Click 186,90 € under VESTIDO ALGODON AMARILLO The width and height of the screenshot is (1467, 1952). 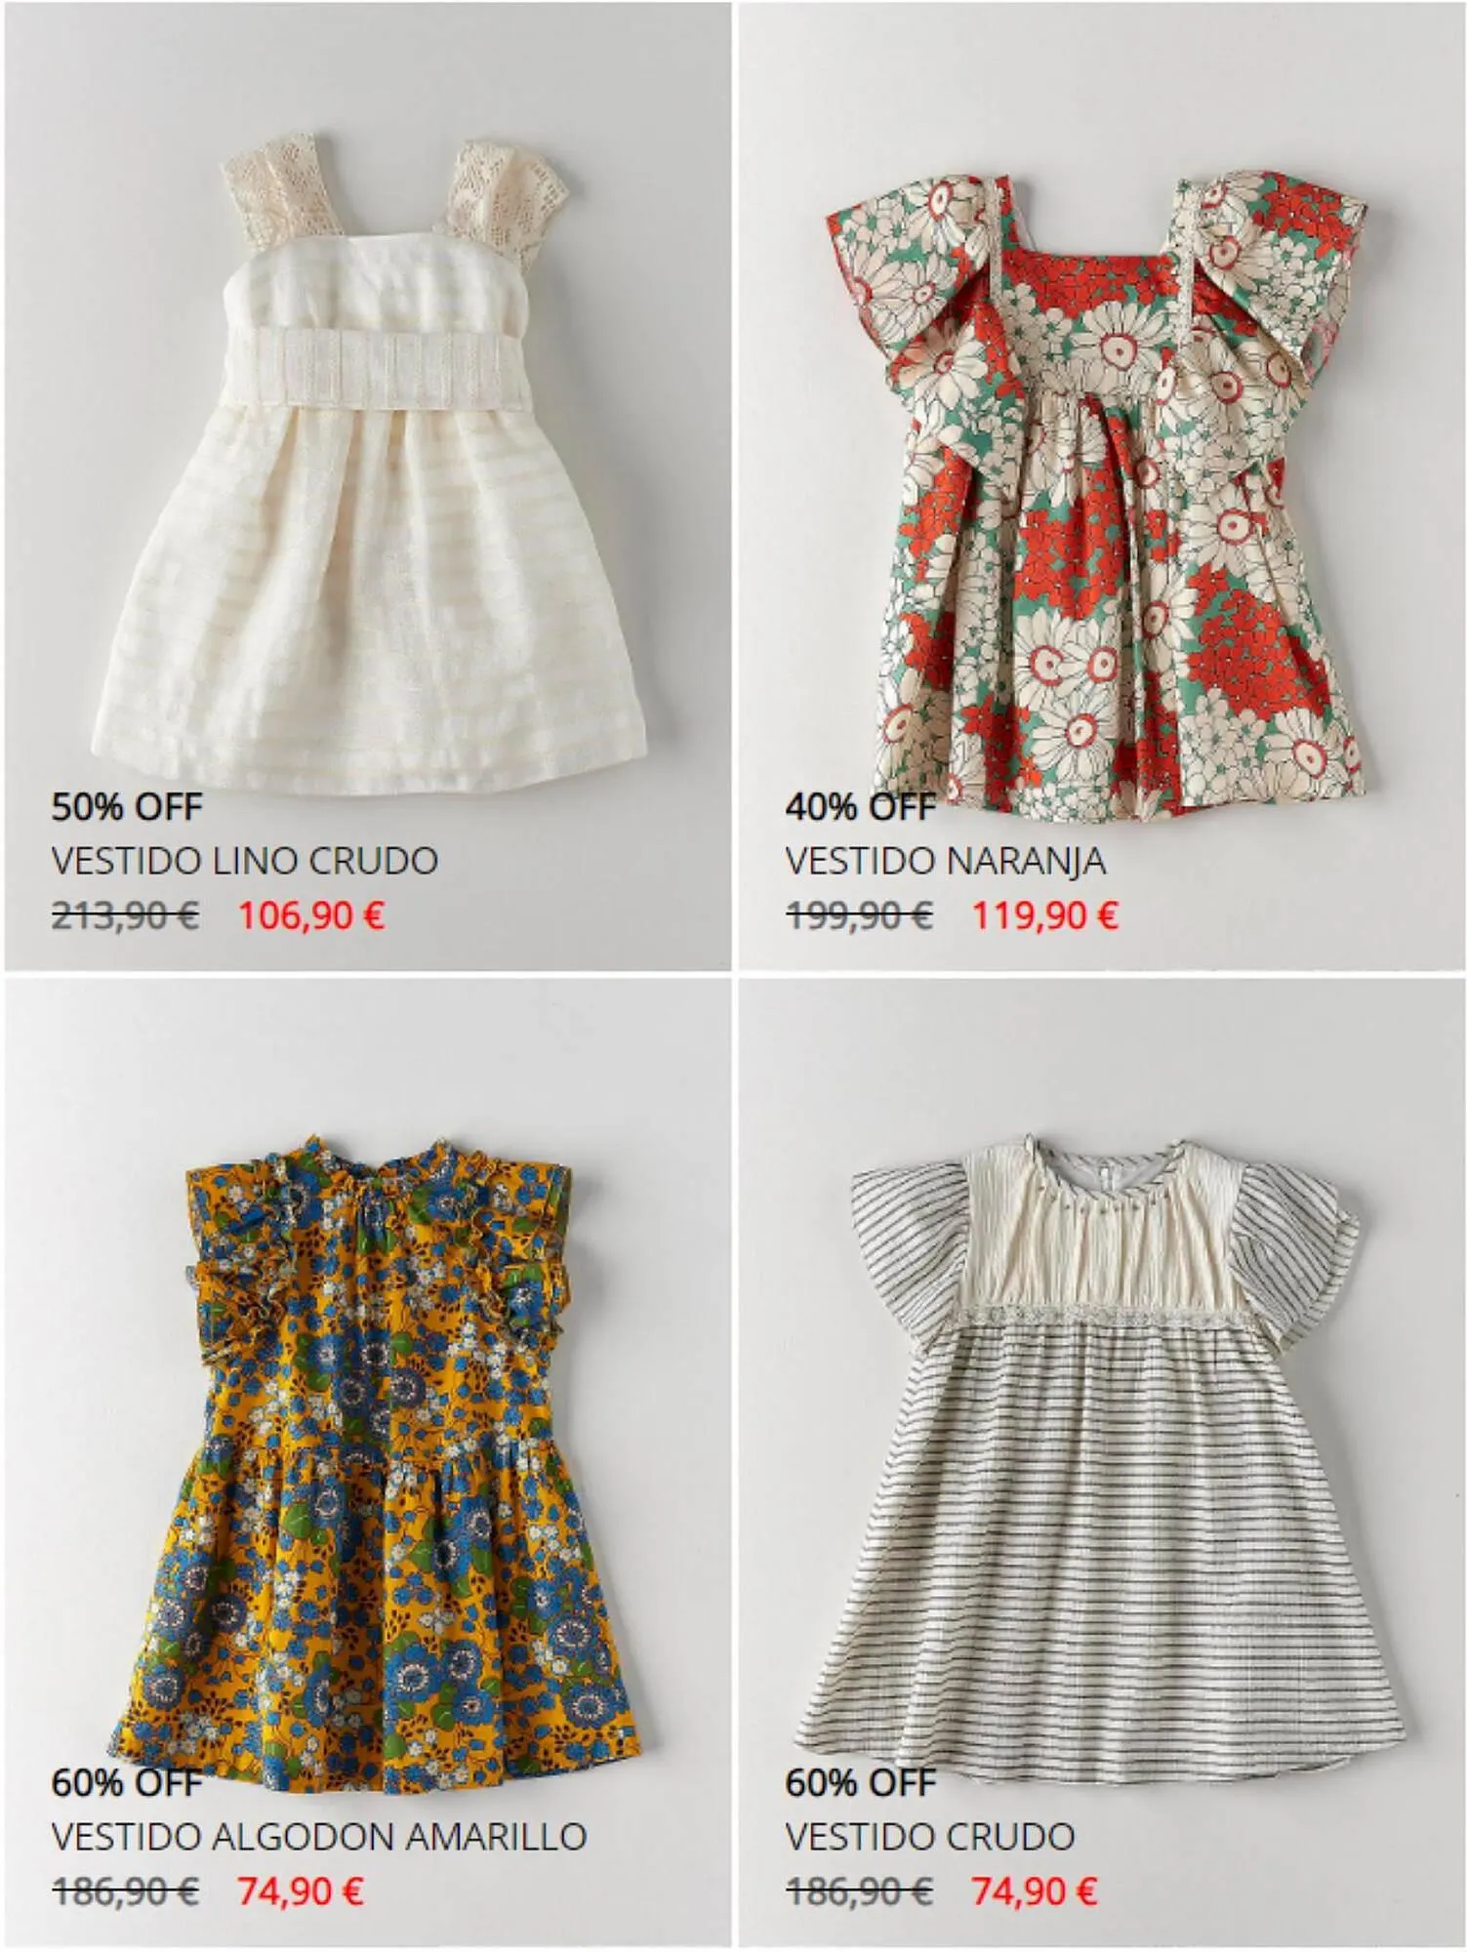[125, 1891]
